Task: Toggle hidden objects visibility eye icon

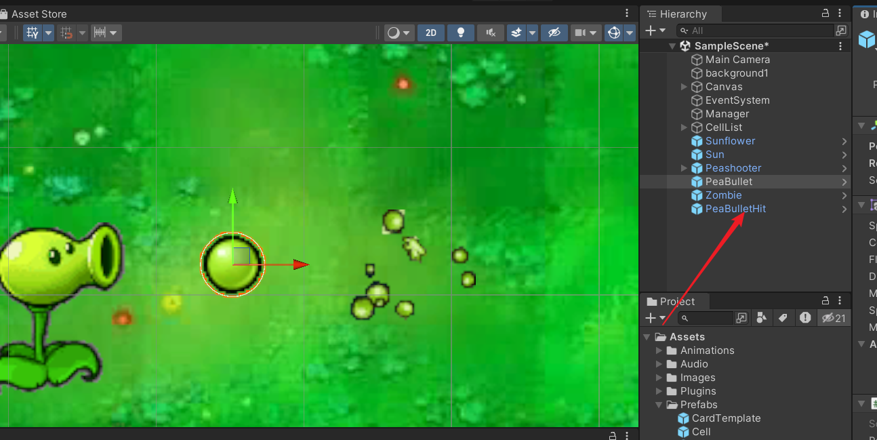Action: coord(554,33)
